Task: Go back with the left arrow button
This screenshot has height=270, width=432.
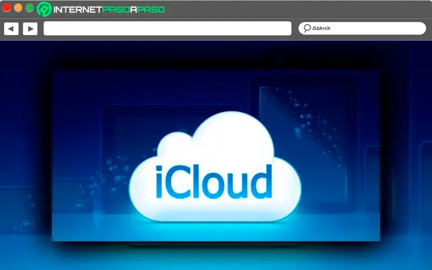Action: point(11,29)
